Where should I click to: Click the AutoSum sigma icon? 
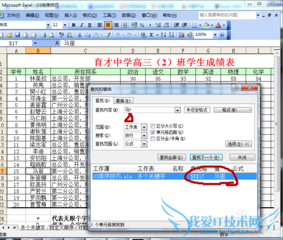[x=151, y=35]
